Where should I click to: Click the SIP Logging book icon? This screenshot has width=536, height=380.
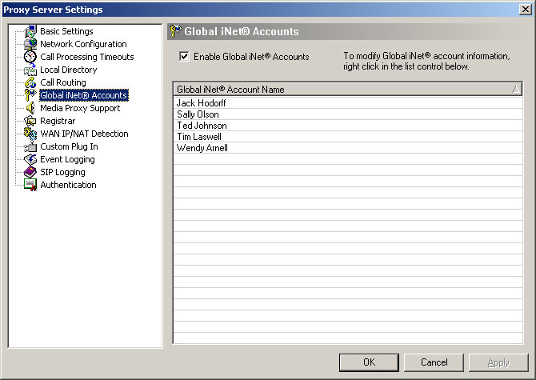[x=30, y=172]
